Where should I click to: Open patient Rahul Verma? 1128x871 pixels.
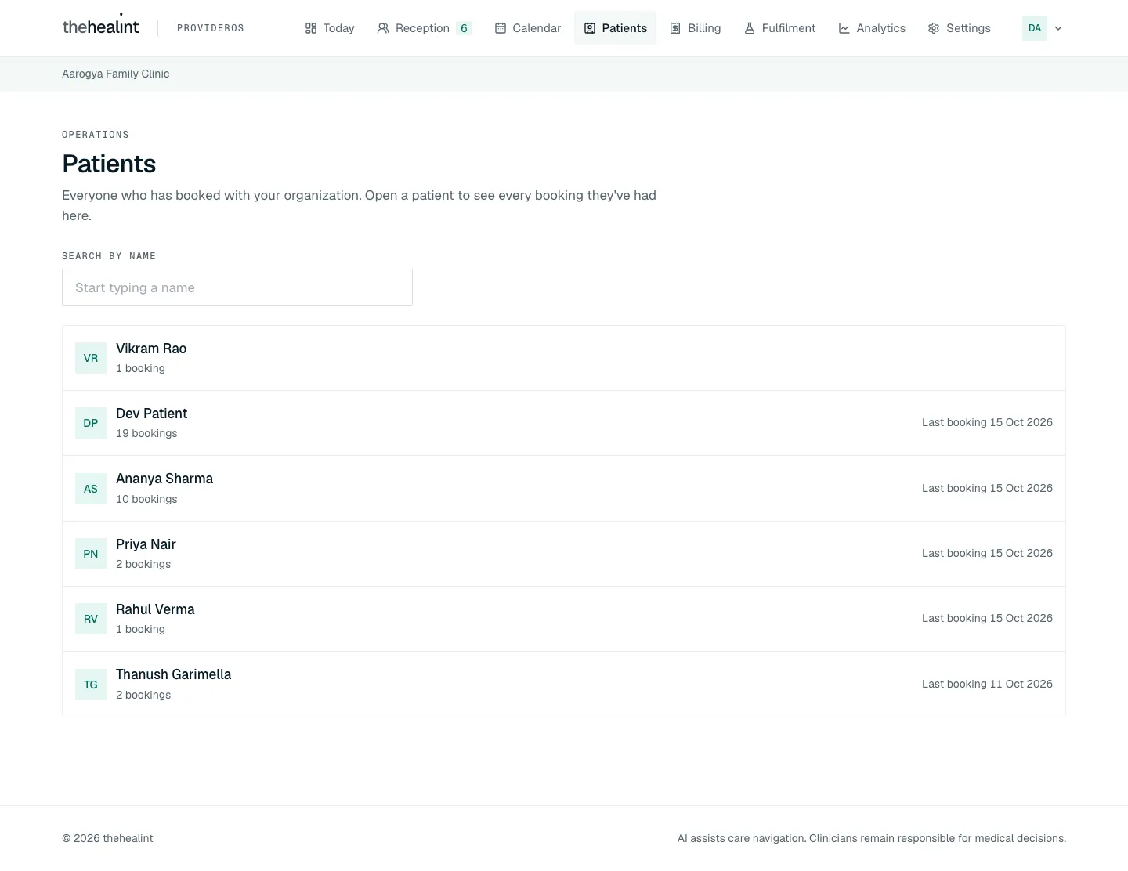[x=564, y=619]
